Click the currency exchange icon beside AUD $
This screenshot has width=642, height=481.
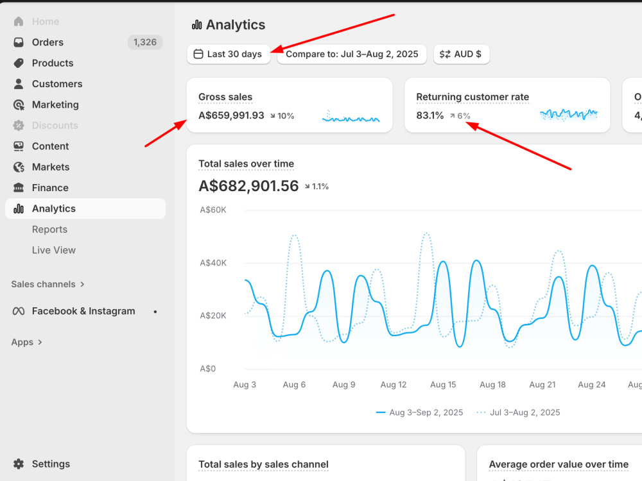tap(445, 54)
